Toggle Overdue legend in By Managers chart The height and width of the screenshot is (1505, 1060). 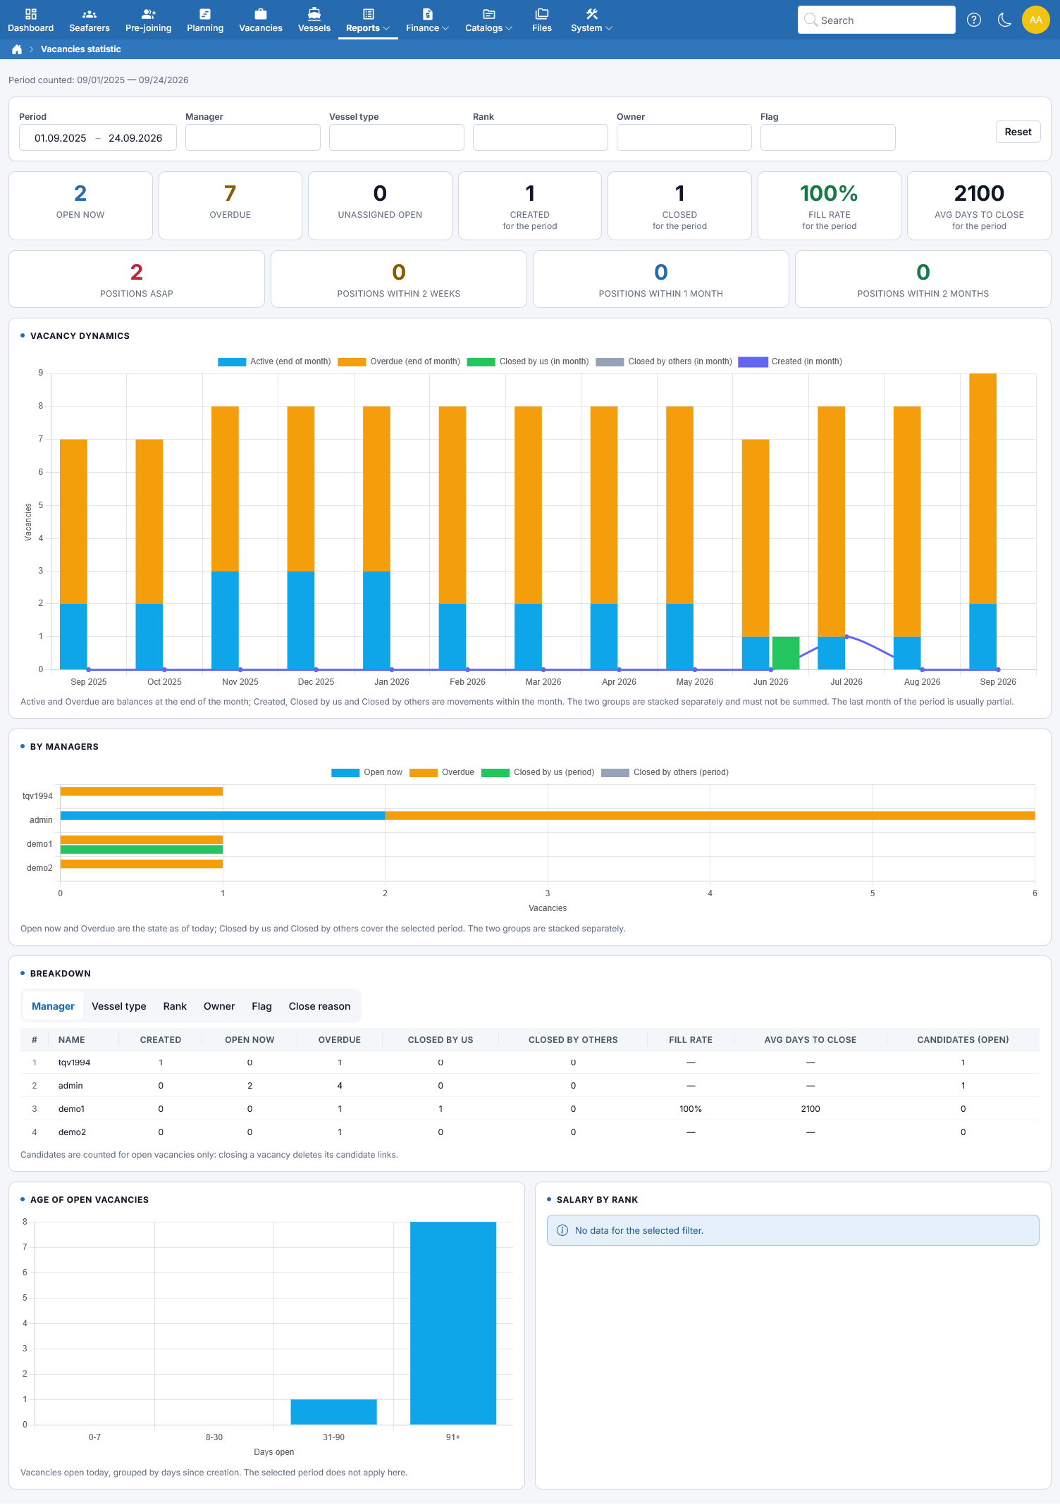tap(442, 772)
